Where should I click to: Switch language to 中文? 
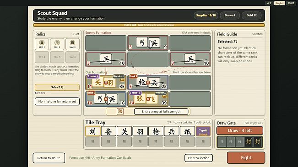click(269, 3)
